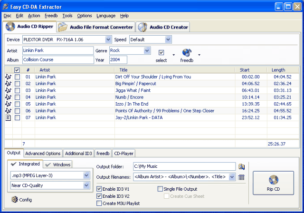
Task: Open the Near CD-Quality dropdown
Action: point(86,185)
